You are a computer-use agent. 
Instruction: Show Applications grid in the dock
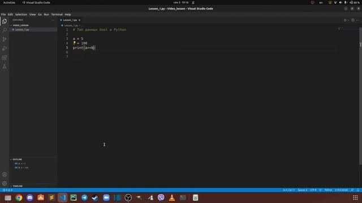click(x=355, y=198)
